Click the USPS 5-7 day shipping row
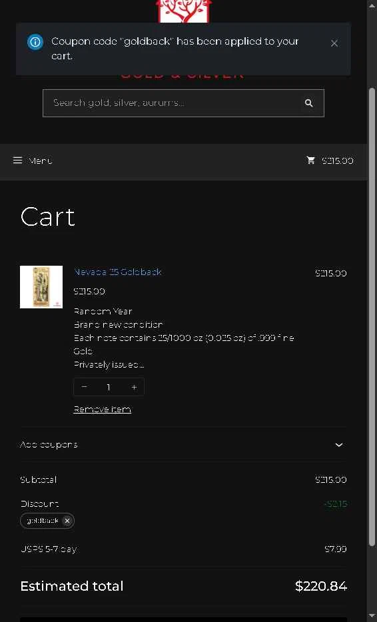 [x=183, y=549]
